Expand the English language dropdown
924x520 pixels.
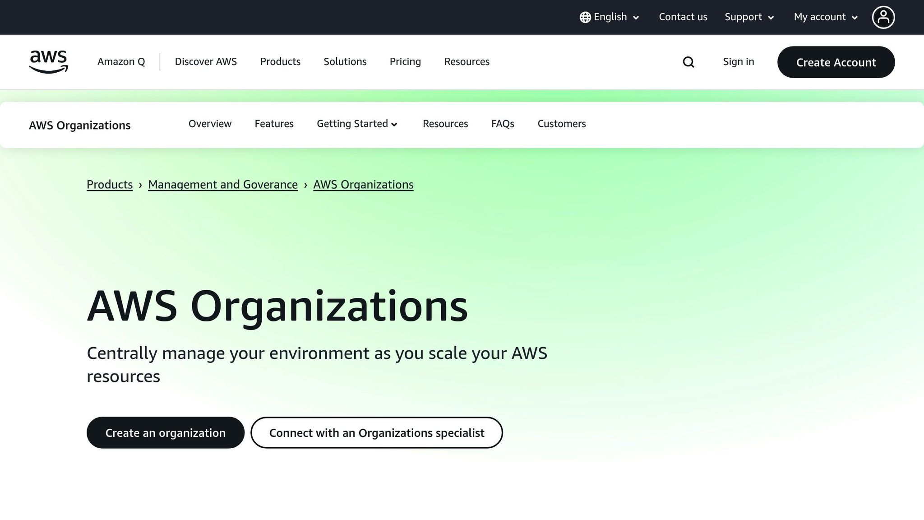tap(610, 17)
